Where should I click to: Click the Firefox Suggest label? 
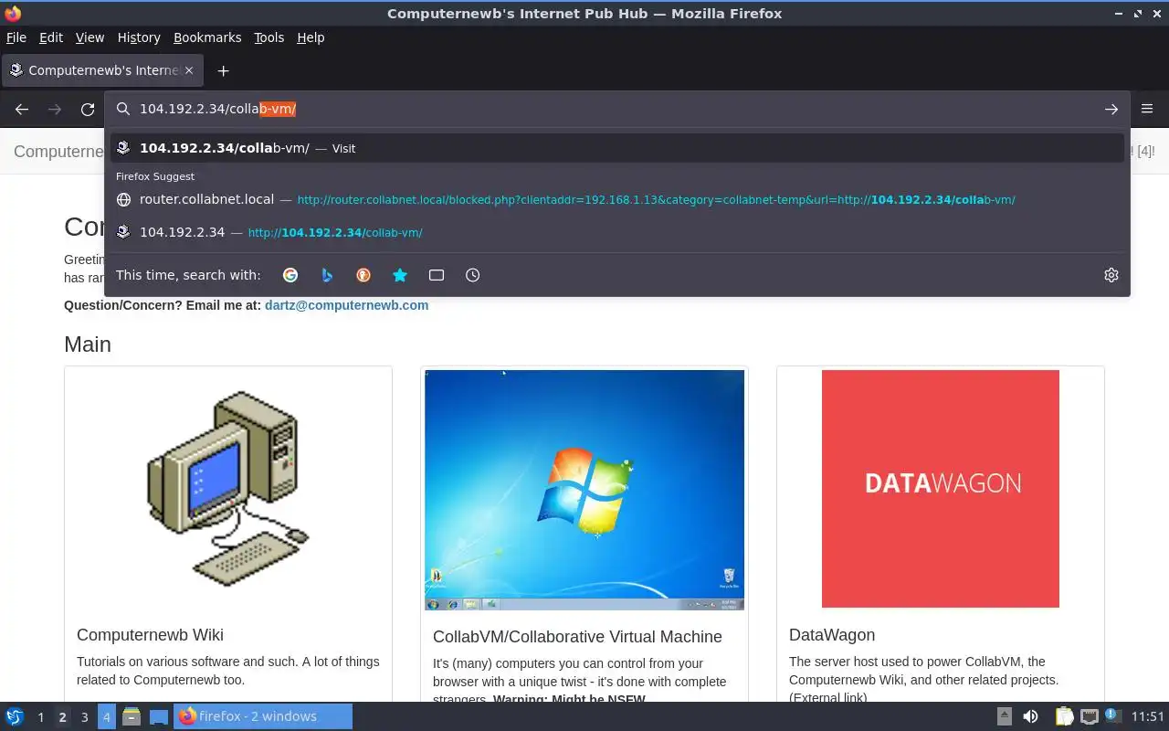coord(155,176)
